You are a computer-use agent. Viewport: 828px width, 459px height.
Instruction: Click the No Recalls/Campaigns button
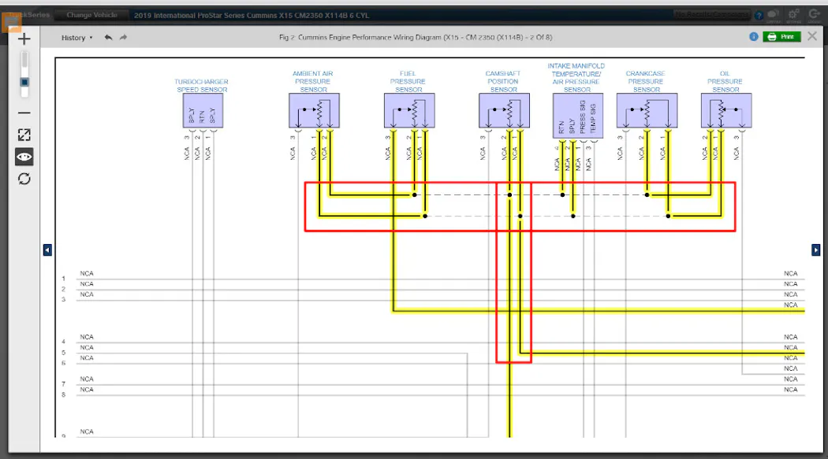711,15
